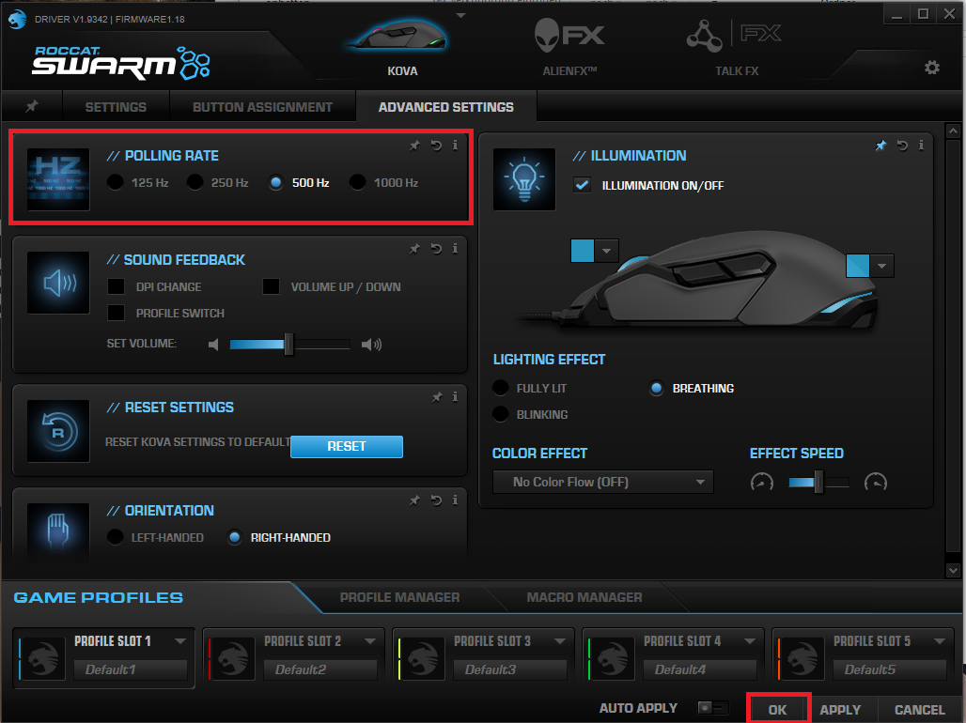Show info for Illumination panel
This screenshot has height=723, width=966.
(921, 146)
